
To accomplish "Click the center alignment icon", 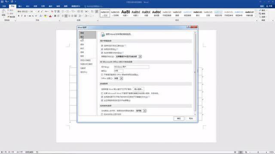I will coord(66,16).
